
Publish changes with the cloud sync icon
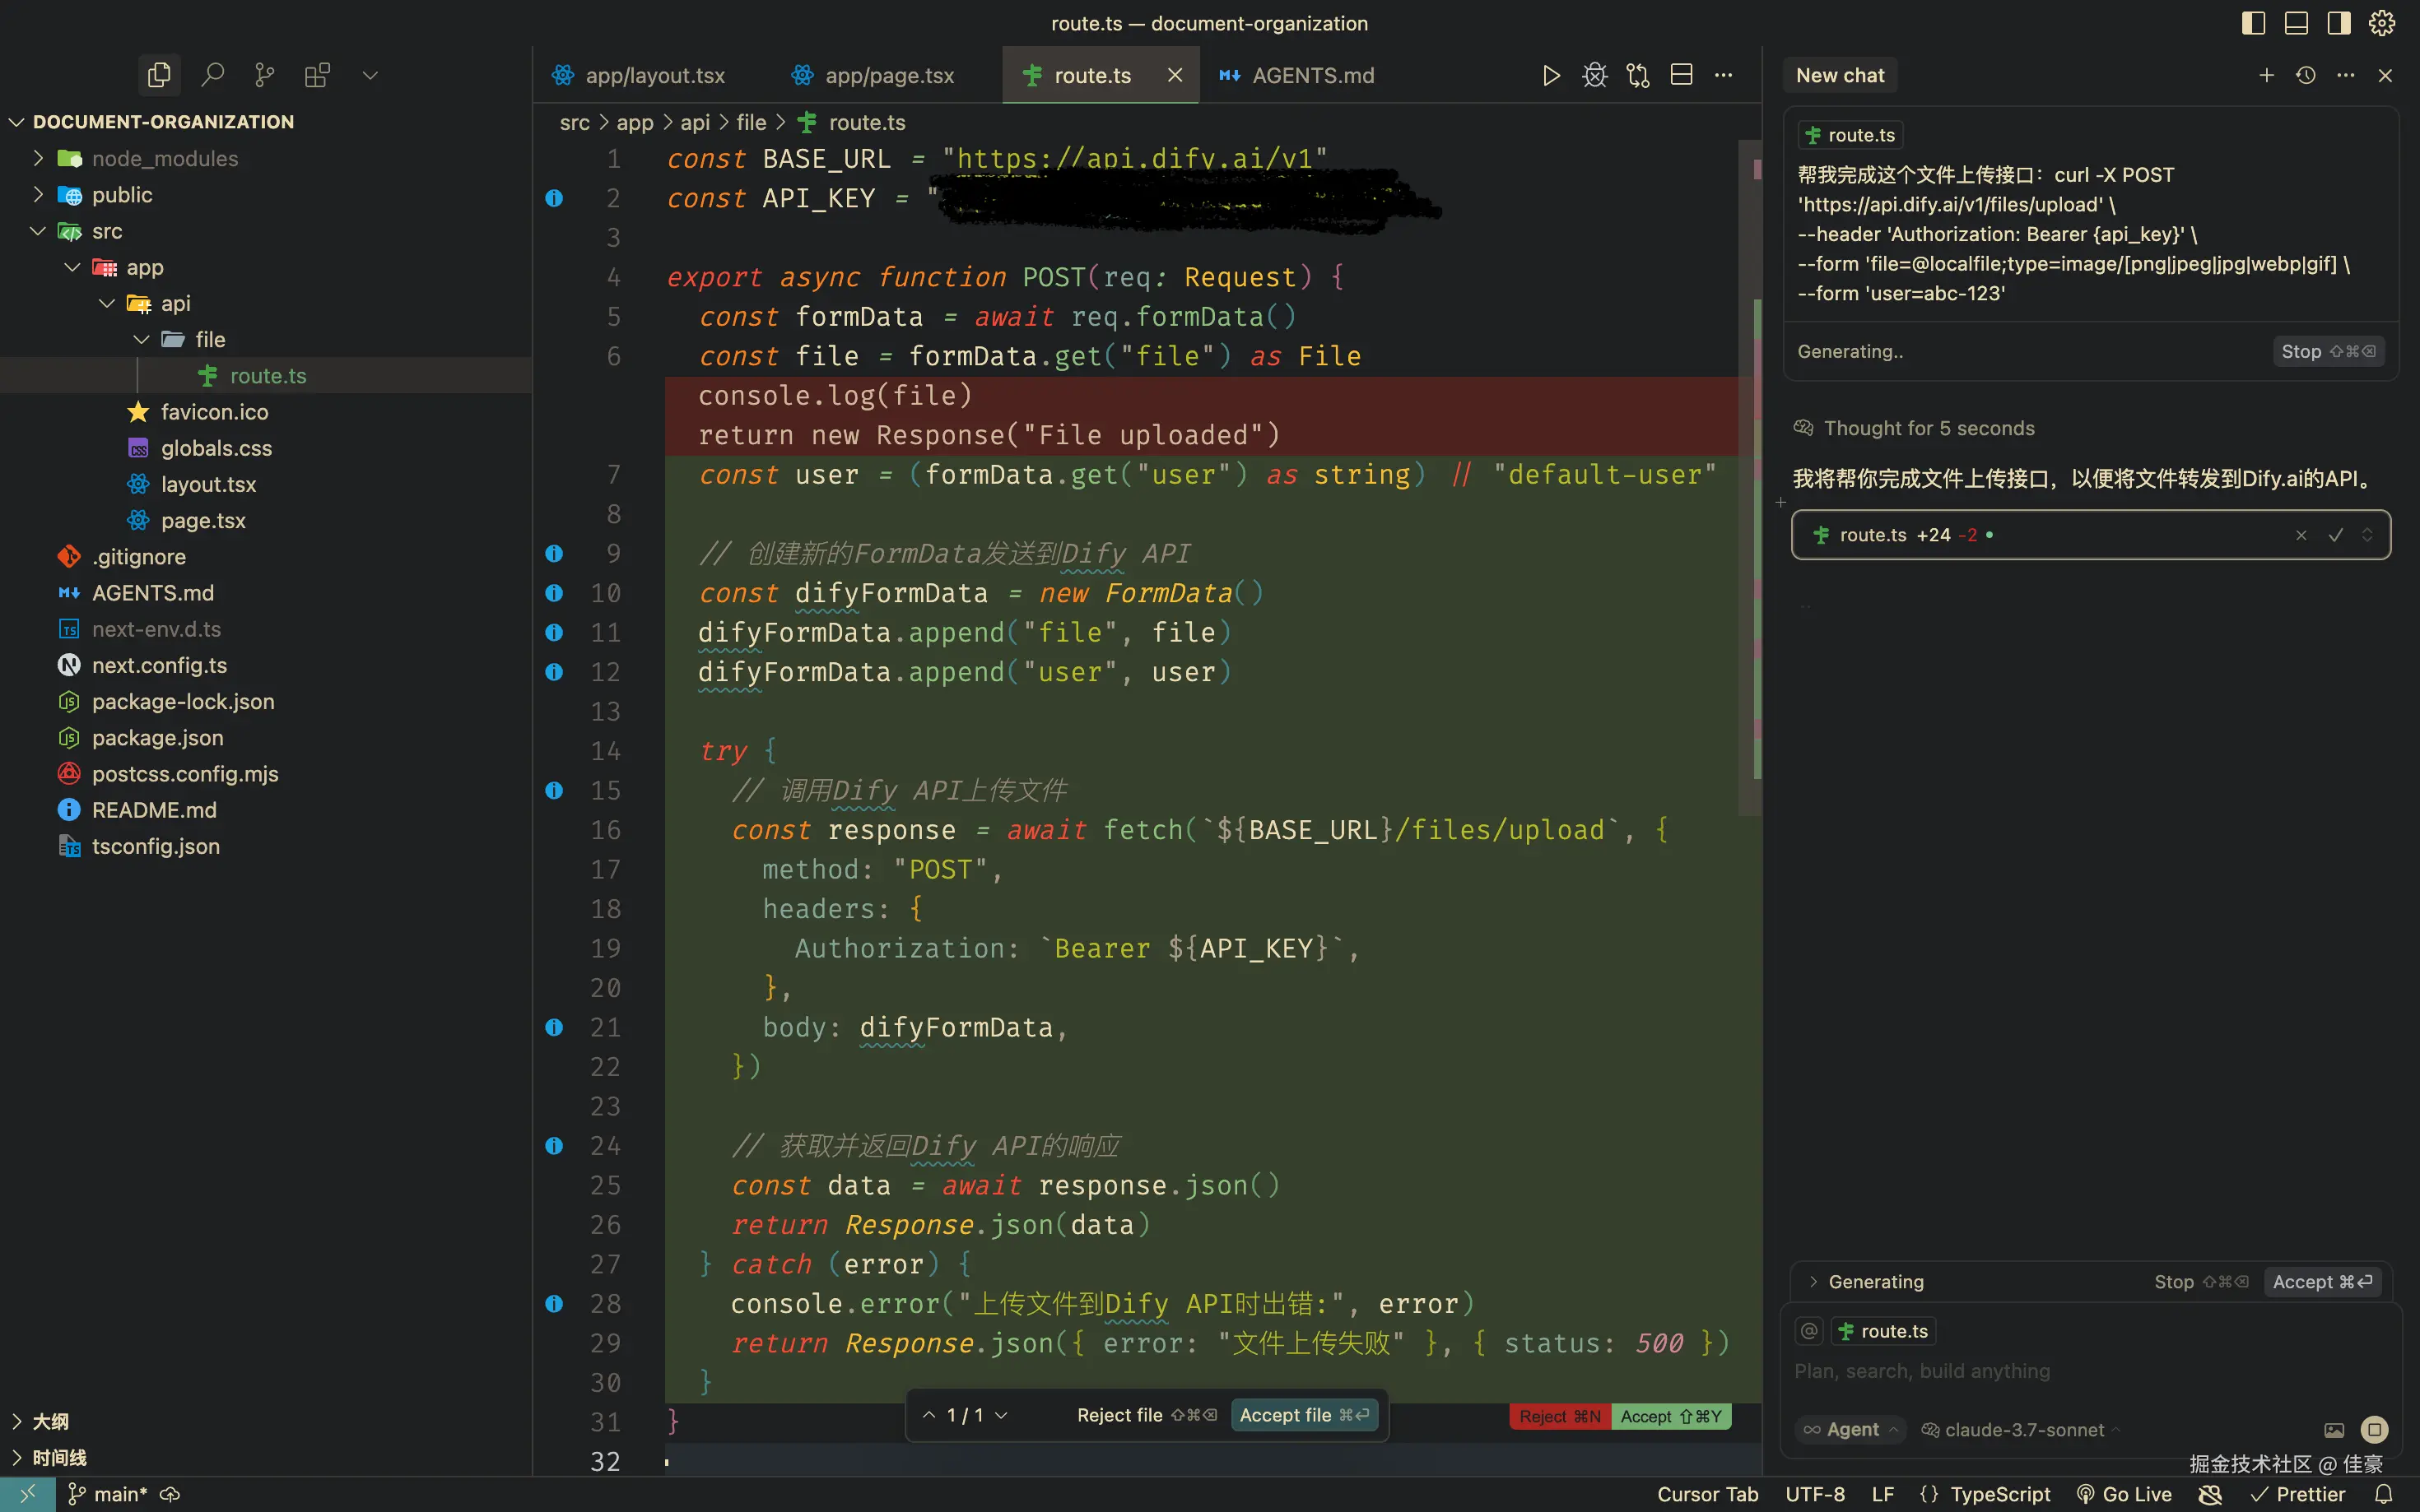tap(170, 1494)
